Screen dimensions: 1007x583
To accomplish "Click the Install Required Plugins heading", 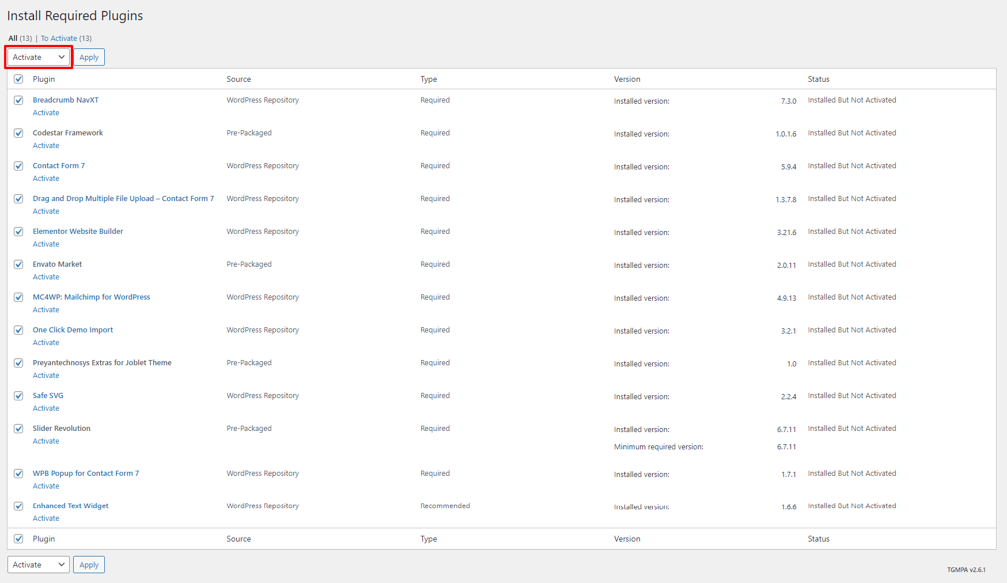I will pyautogui.click(x=75, y=16).
